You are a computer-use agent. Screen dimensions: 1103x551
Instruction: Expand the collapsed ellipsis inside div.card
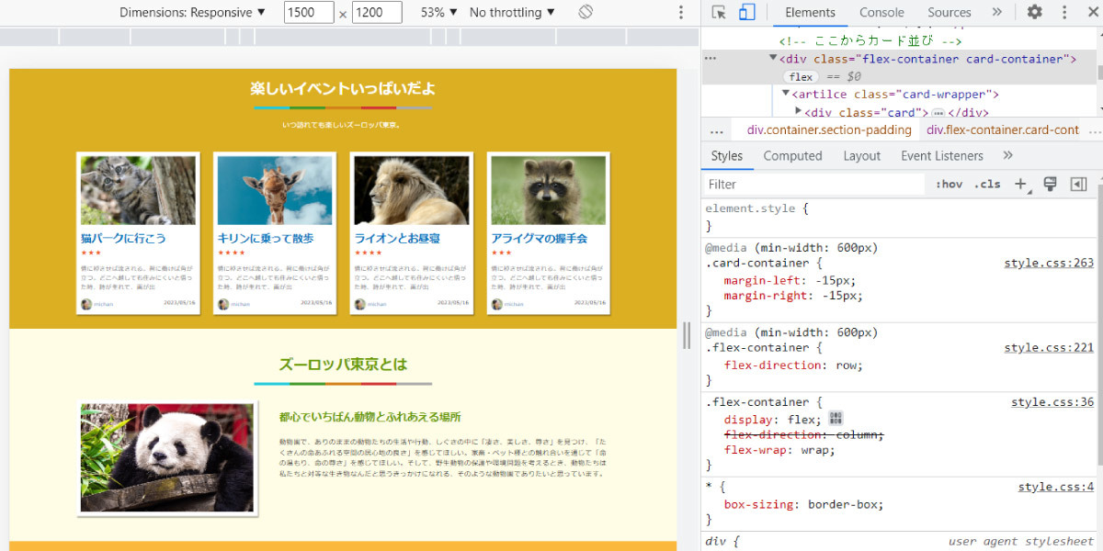(x=938, y=113)
